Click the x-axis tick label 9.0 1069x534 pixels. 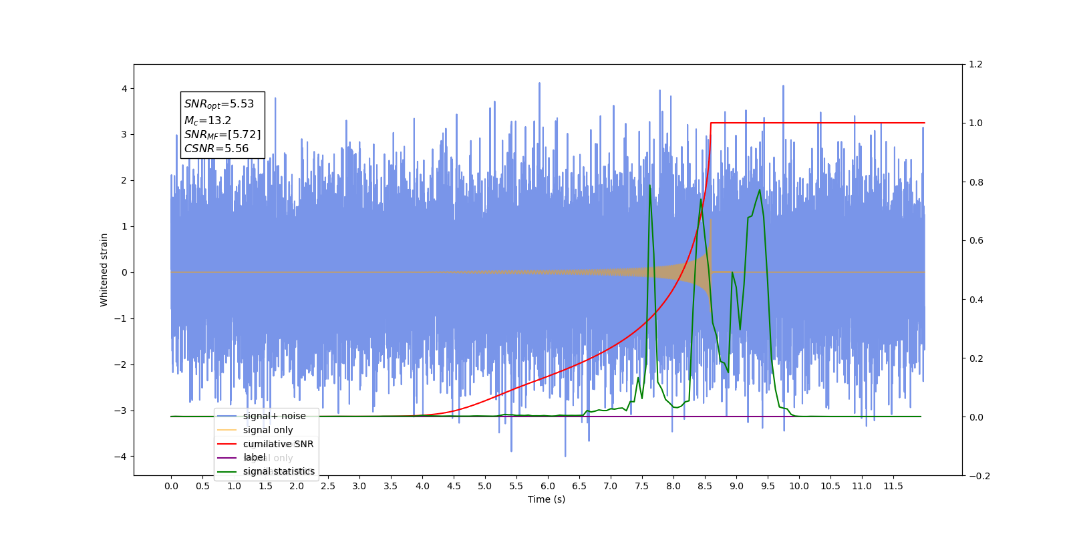point(736,486)
